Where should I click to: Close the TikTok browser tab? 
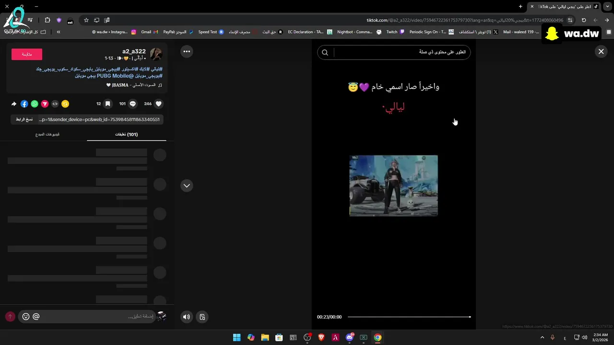tap(531, 6)
